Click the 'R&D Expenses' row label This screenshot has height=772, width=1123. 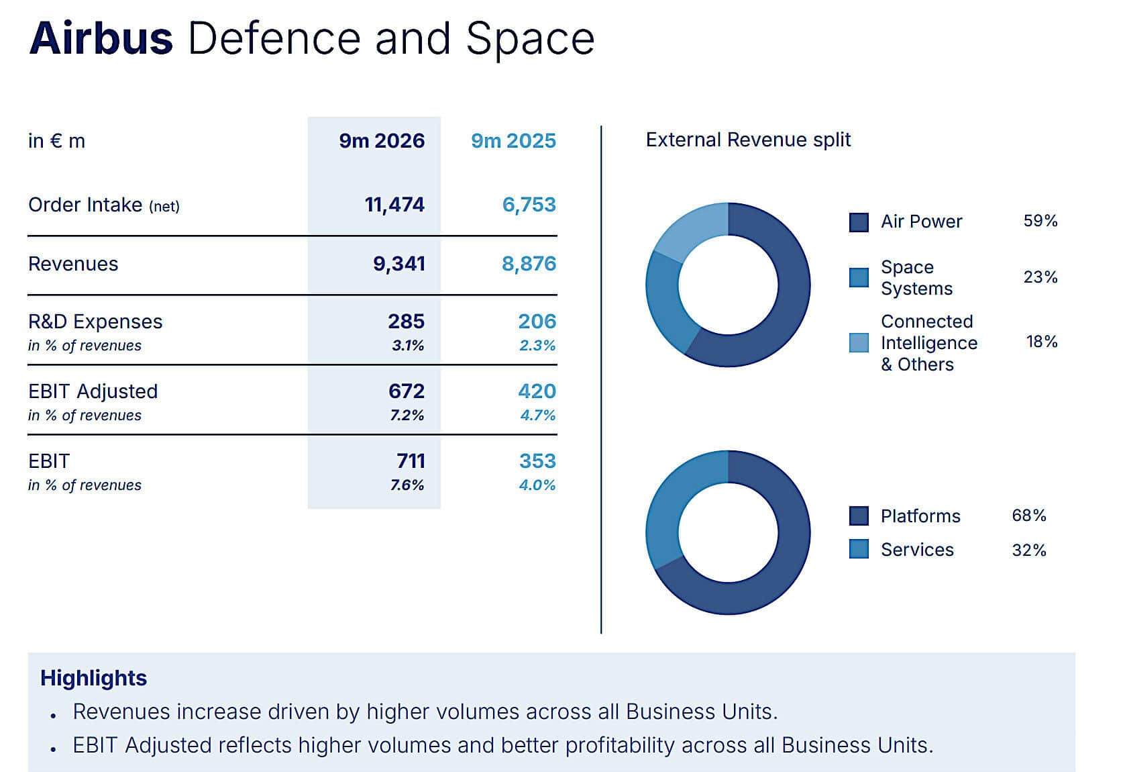[95, 322]
